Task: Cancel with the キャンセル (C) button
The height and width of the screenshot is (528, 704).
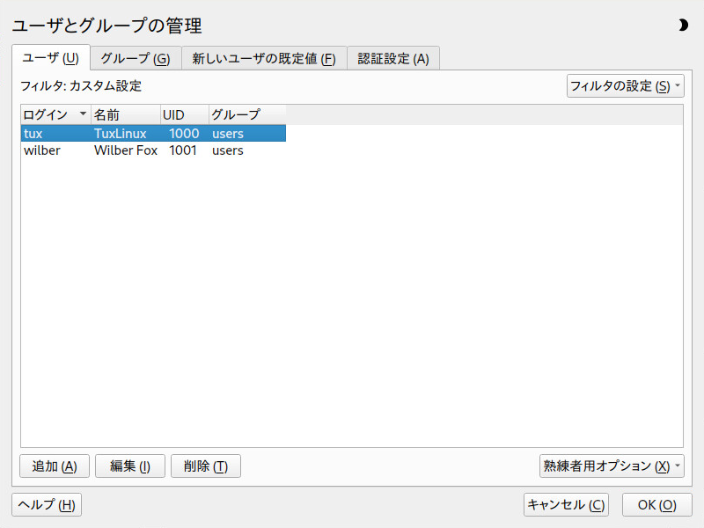Action: [566, 504]
